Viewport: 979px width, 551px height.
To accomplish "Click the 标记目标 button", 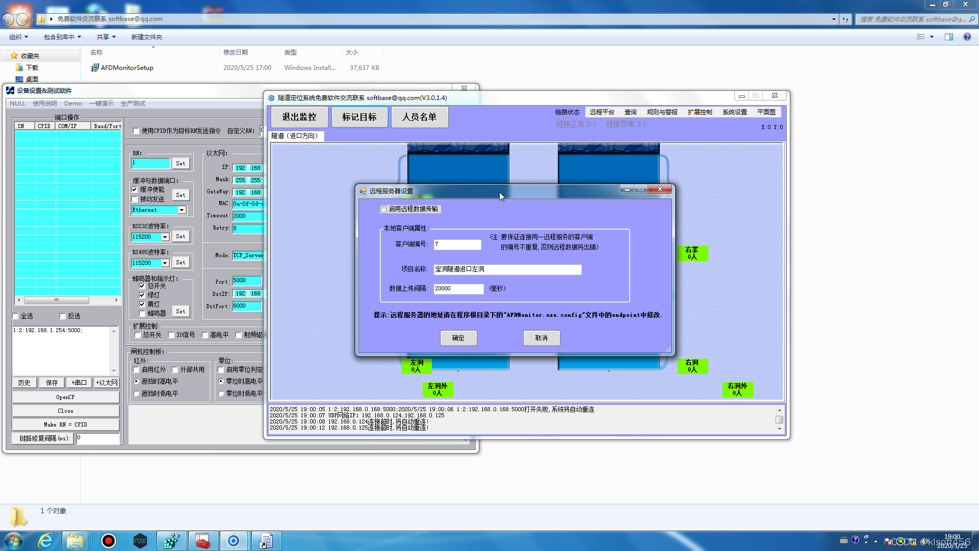I will tap(359, 117).
